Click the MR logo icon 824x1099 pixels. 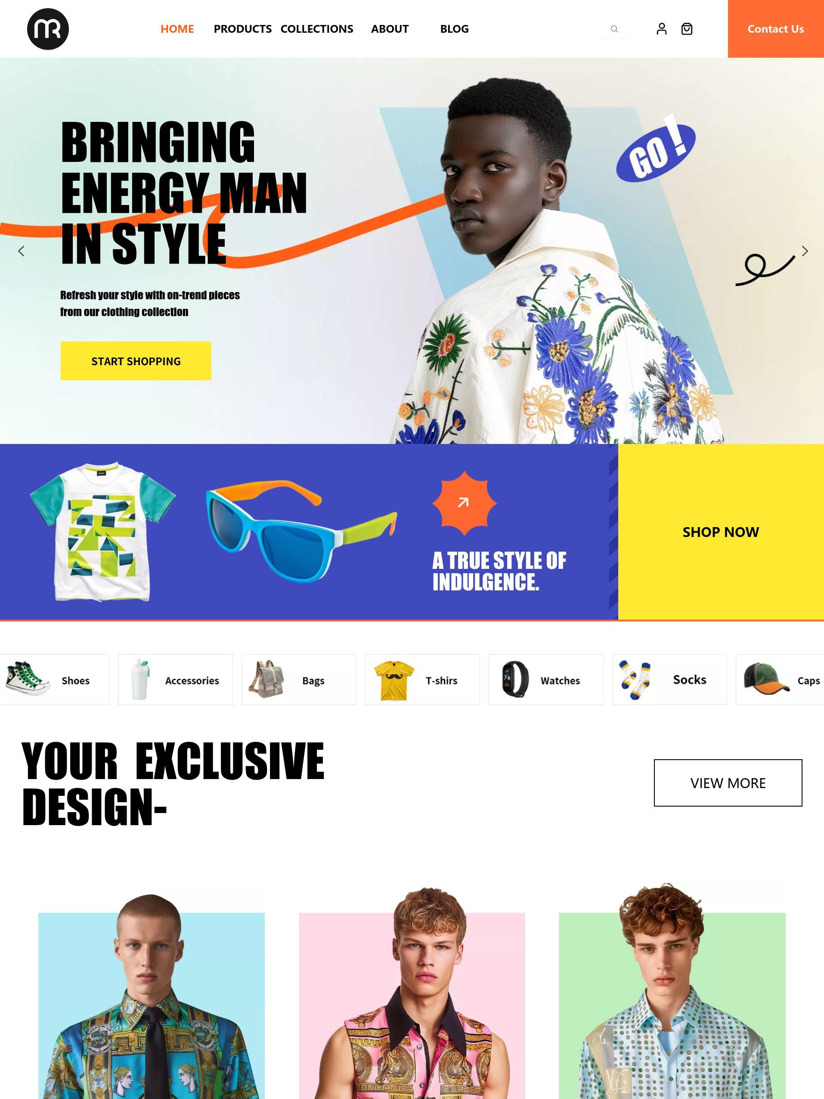click(48, 29)
